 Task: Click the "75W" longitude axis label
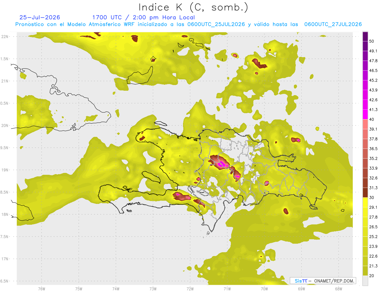[79, 289]
